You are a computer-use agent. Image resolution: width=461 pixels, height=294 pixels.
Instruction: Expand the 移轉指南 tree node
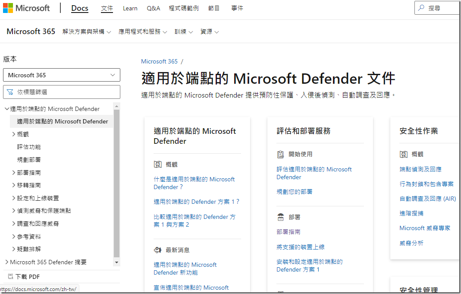pyautogui.click(x=13, y=185)
